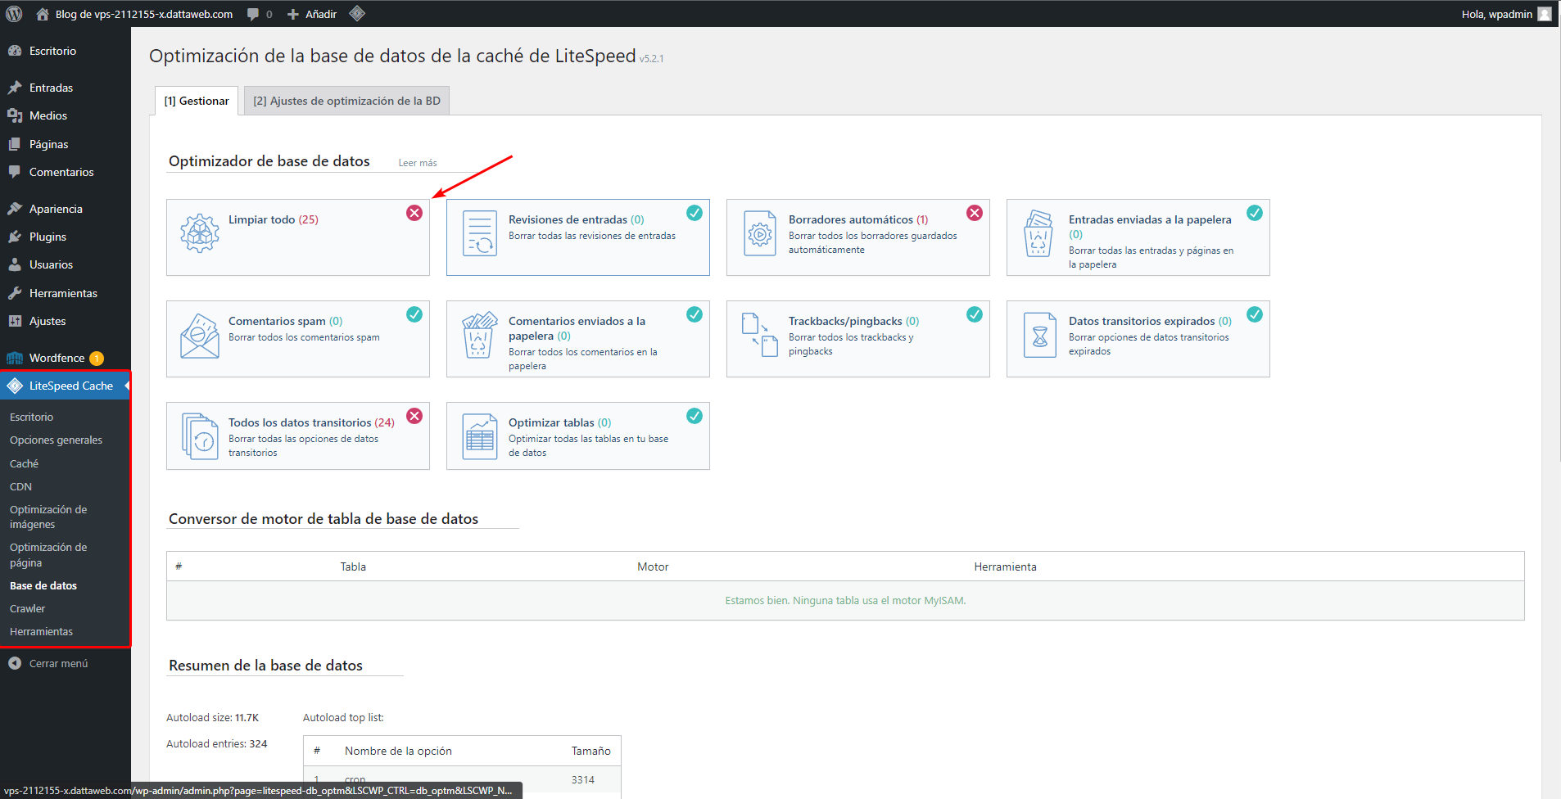Open the site home link in admin bar
Screen dimensions: 1561x799
(134, 14)
